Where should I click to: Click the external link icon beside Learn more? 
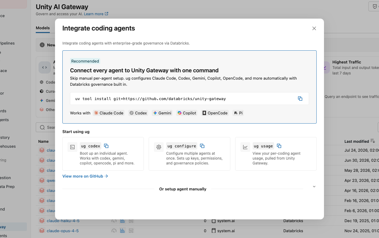[x=106, y=14]
